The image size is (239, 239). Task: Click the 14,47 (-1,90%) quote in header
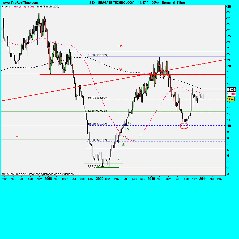tap(148, 3)
